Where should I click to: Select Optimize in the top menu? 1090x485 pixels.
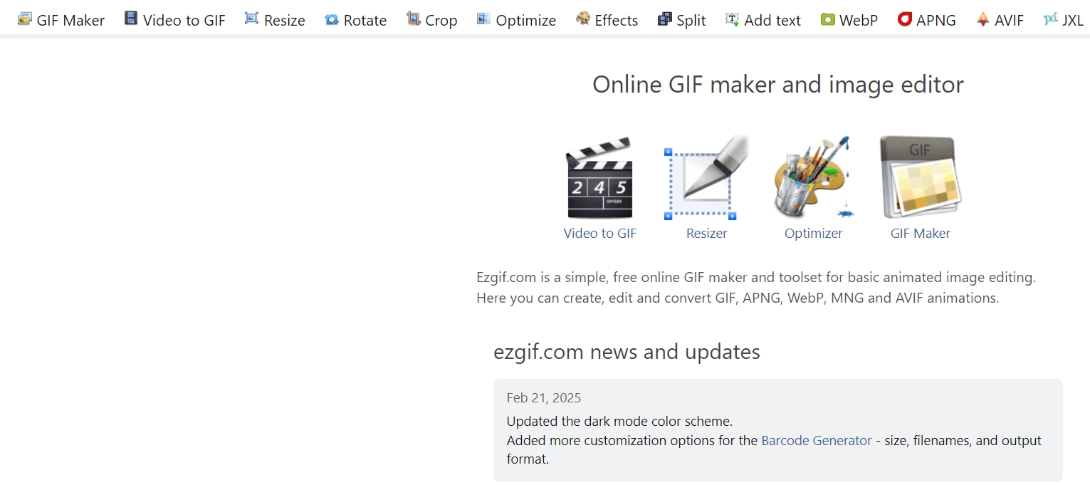[526, 21]
